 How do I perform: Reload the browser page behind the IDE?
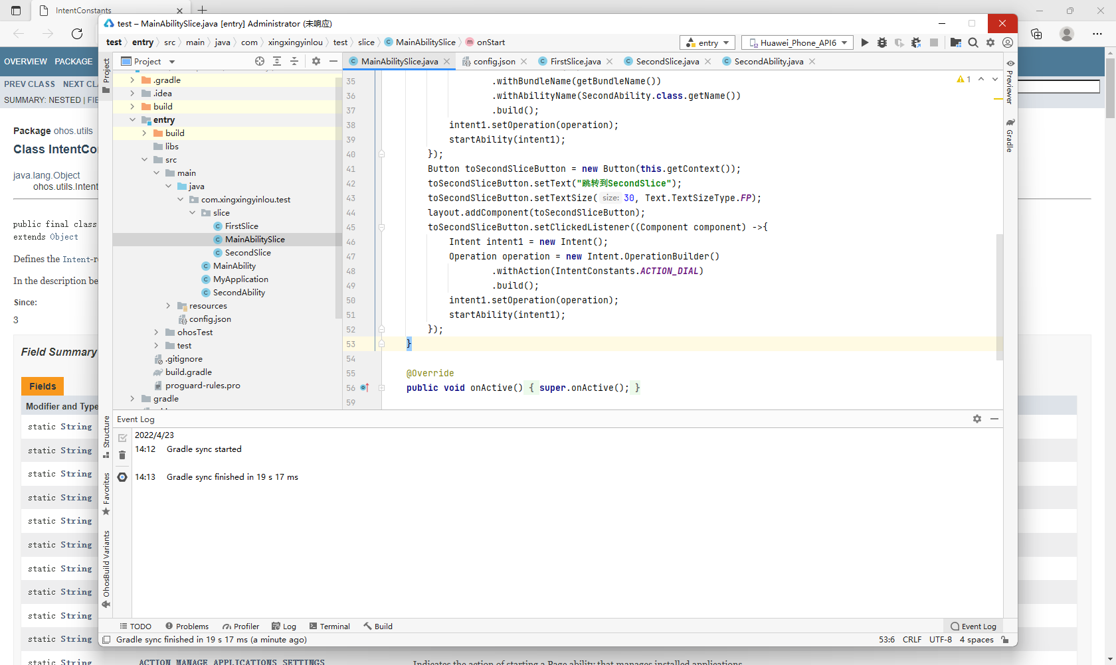[x=77, y=34]
